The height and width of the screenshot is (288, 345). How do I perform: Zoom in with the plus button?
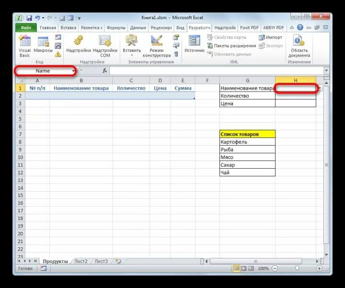coord(319,268)
